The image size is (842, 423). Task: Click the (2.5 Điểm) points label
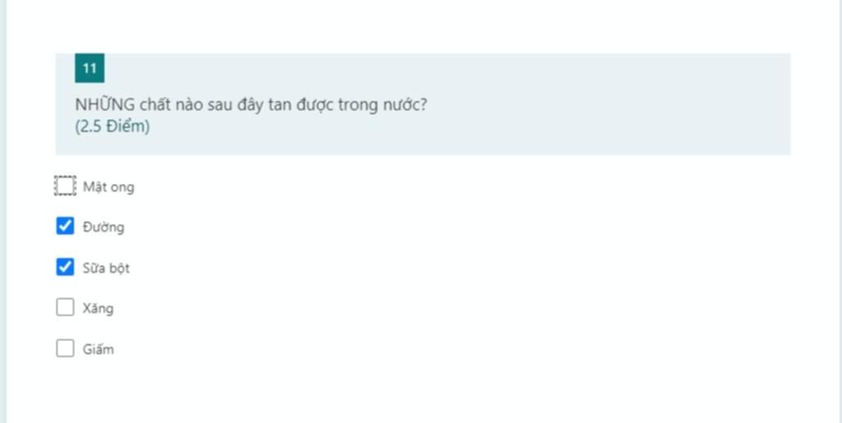pyautogui.click(x=112, y=127)
